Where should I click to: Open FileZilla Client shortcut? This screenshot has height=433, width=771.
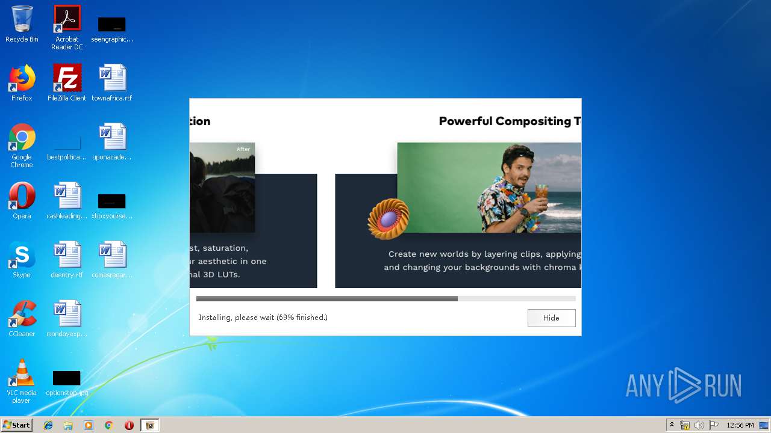(x=67, y=83)
